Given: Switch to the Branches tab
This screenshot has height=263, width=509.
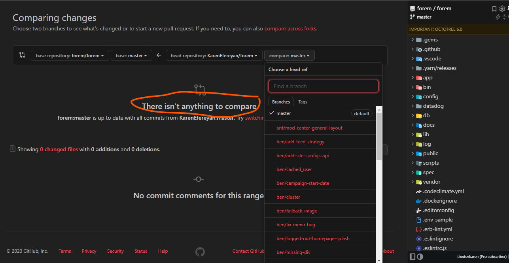Looking at the screenshot, I should click(281, 102).
